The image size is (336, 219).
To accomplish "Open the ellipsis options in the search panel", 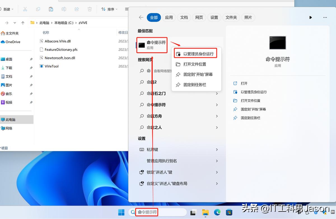I will 325,17.
